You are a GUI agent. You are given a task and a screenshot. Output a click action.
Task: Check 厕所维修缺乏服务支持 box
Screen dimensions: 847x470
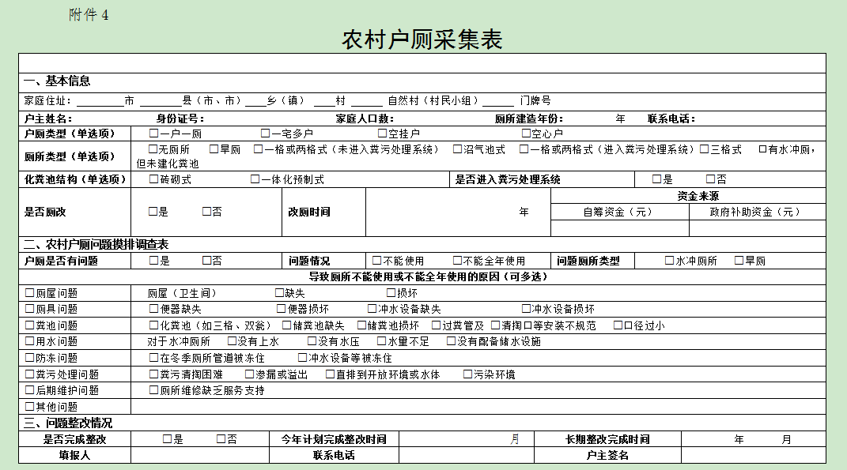154,390
